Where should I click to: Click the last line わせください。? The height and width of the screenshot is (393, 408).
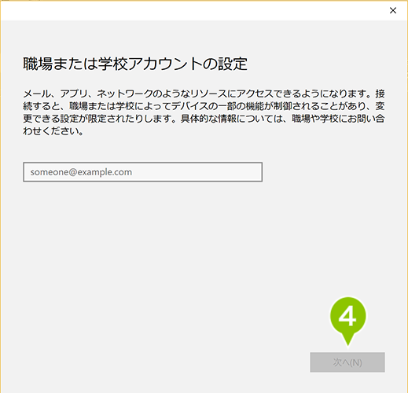pos(53,131)
